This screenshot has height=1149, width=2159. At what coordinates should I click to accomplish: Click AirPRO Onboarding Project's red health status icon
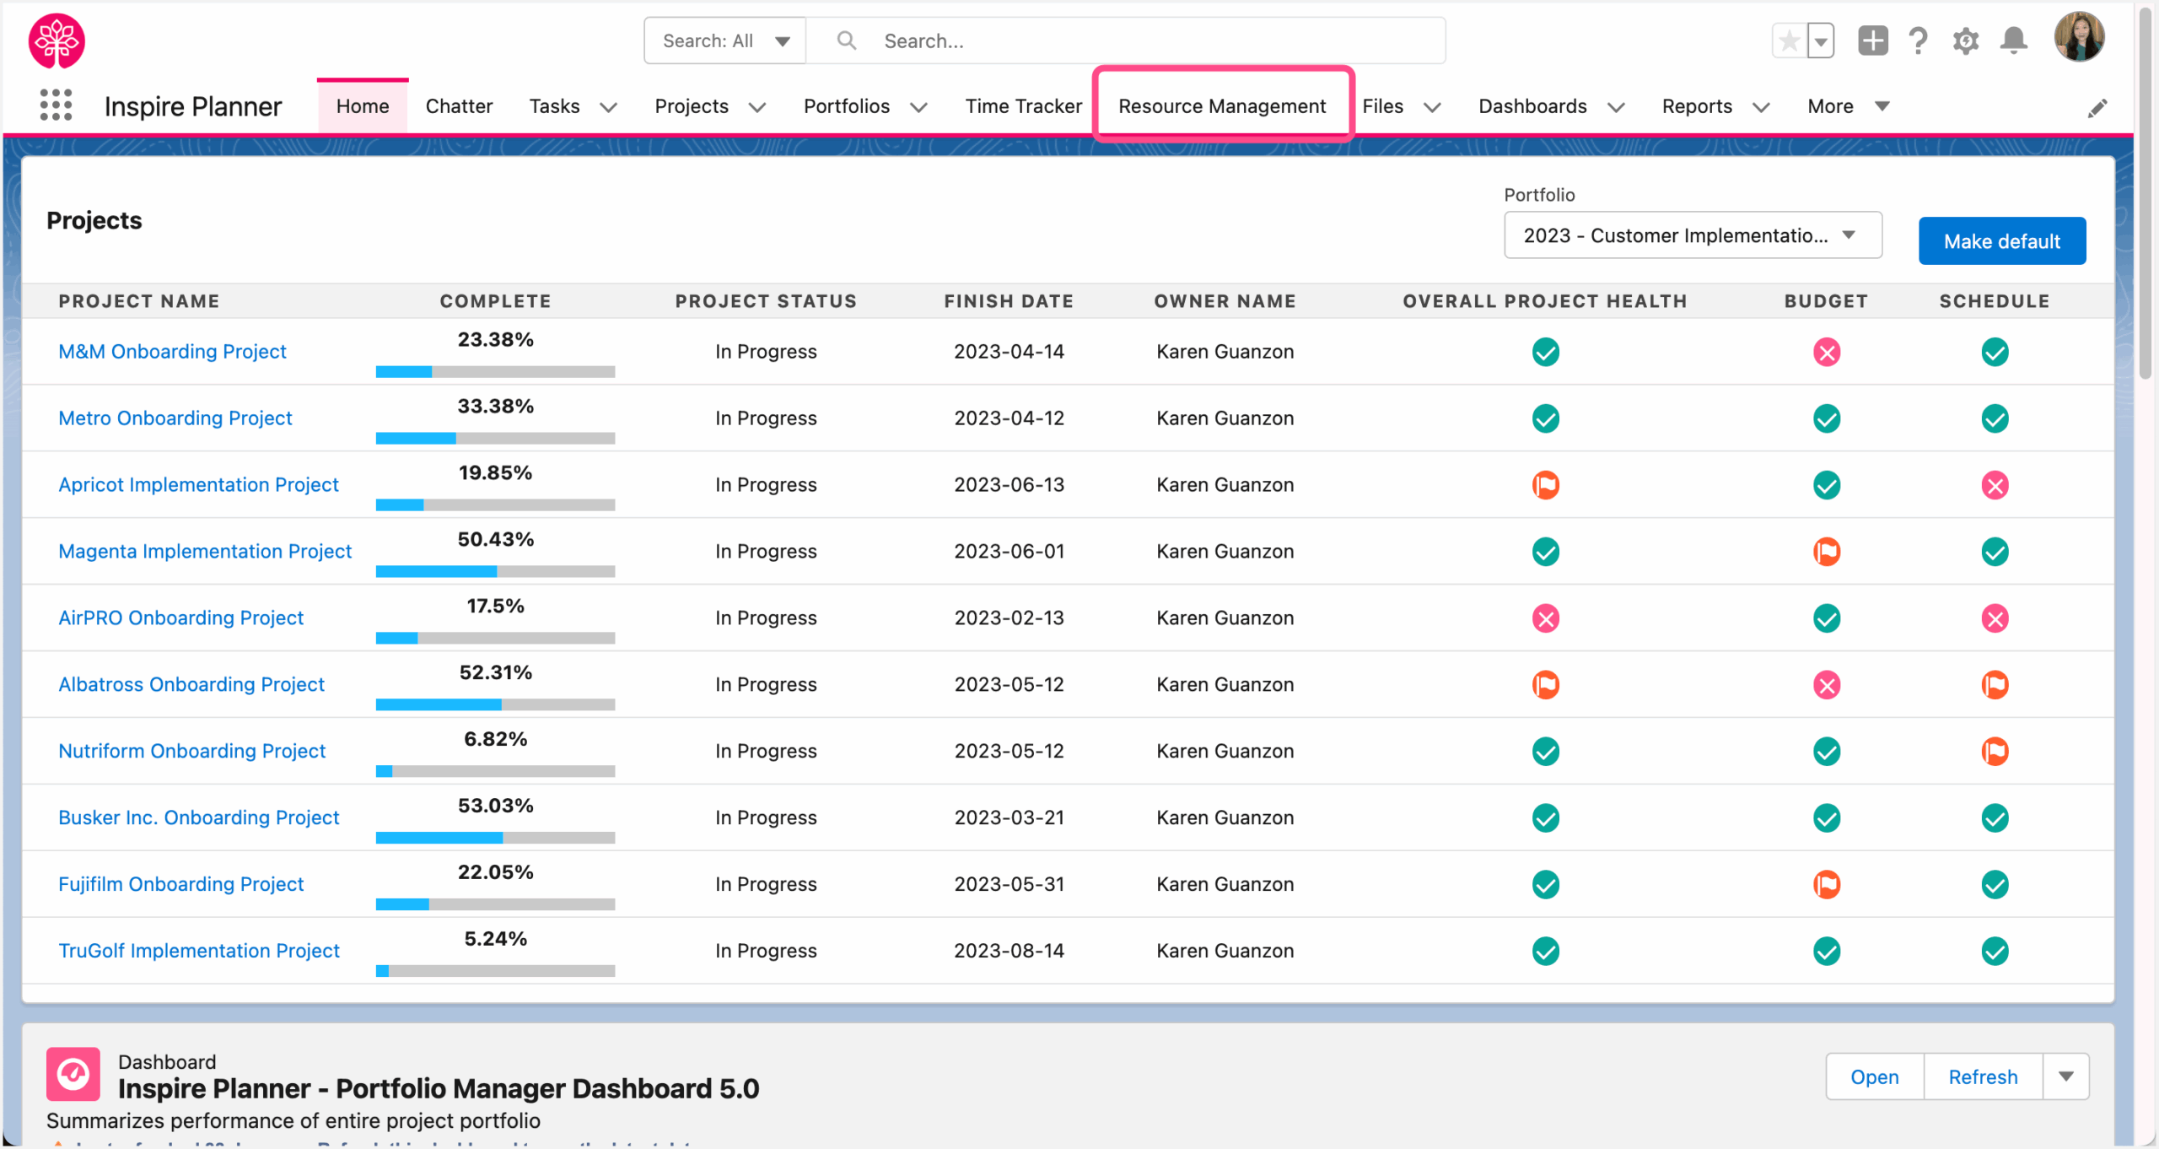1545,618
